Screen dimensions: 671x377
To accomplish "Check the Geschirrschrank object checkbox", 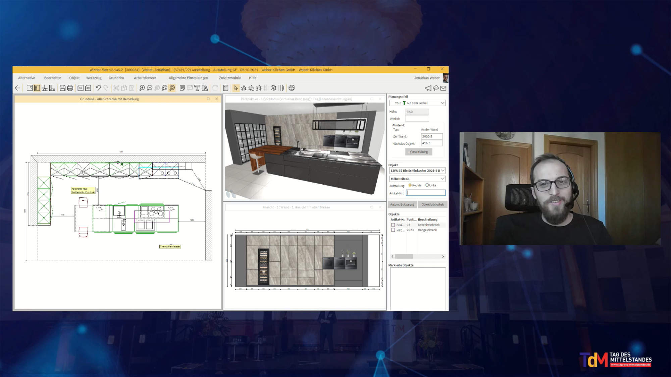I will [393, 225].
